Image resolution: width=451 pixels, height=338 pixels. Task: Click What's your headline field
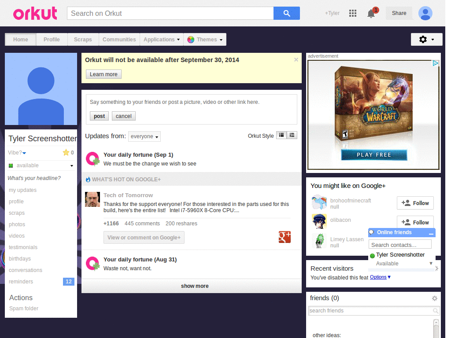pos(34,178)
